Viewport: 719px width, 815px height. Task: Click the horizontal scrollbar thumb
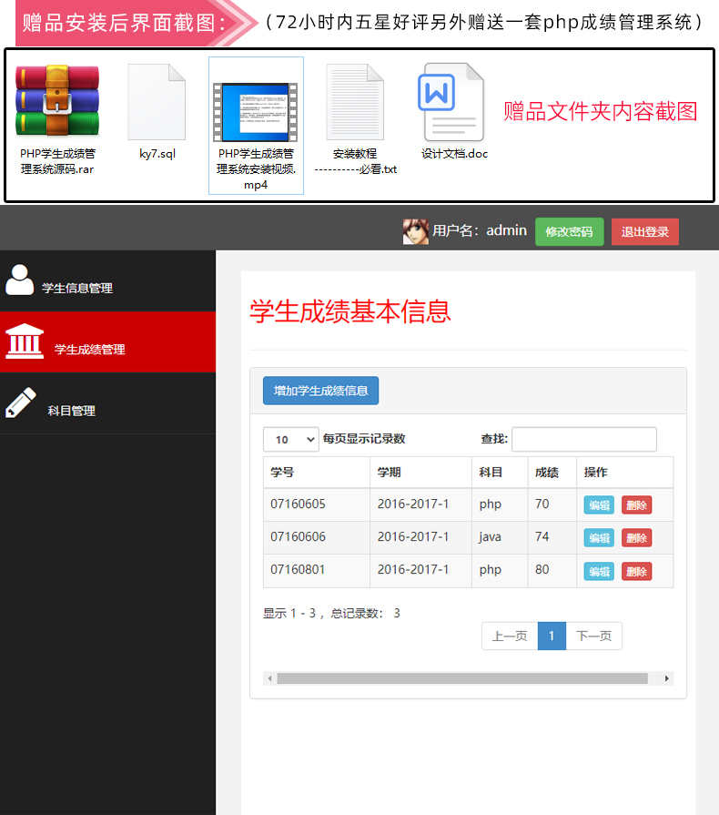462,678
